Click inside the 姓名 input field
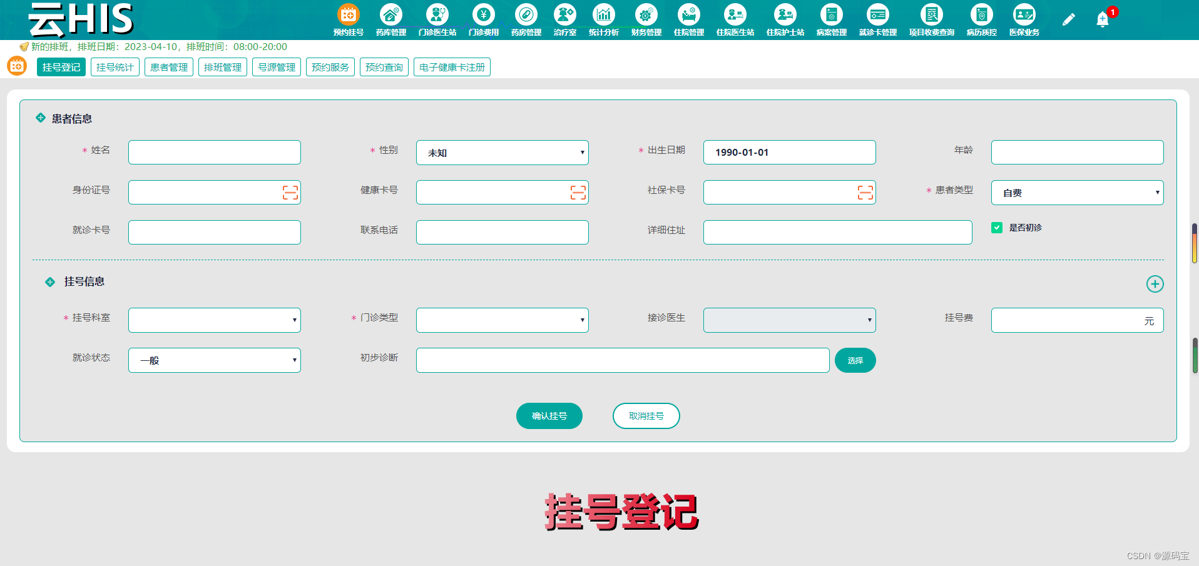The height and width of the screenshot is (566, 1199). coord(214,152)
